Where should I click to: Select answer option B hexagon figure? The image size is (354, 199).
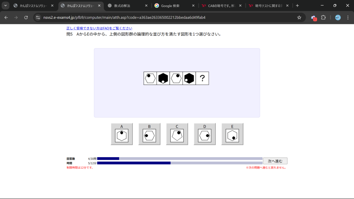(149, 134)
